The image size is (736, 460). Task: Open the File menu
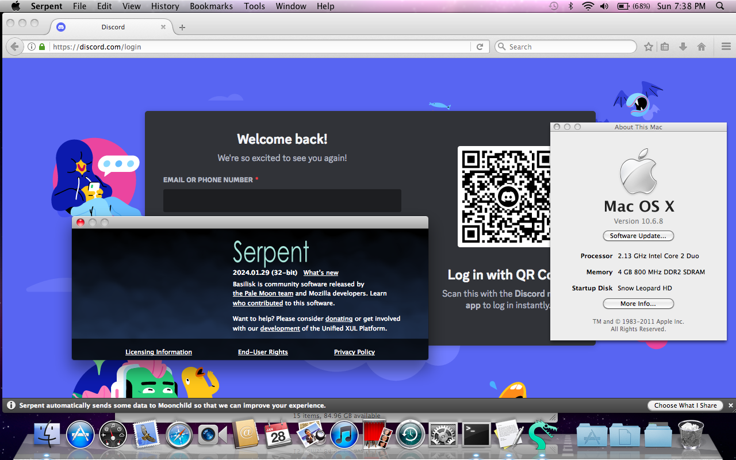(80, 6)
